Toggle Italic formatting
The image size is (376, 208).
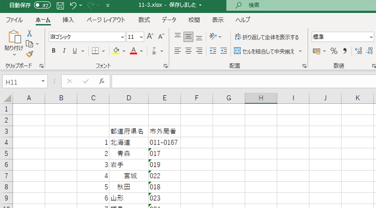(x=64, y=51)
